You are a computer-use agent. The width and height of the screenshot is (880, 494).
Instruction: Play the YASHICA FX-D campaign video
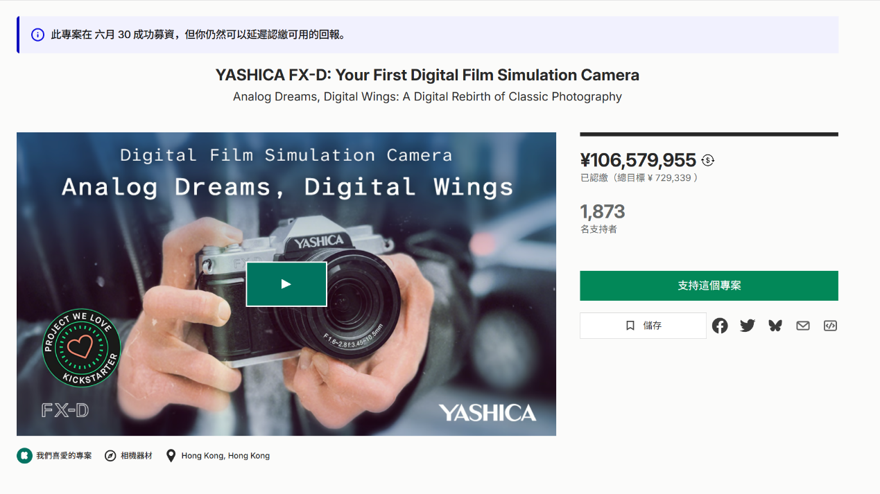(x=286, y=284)
